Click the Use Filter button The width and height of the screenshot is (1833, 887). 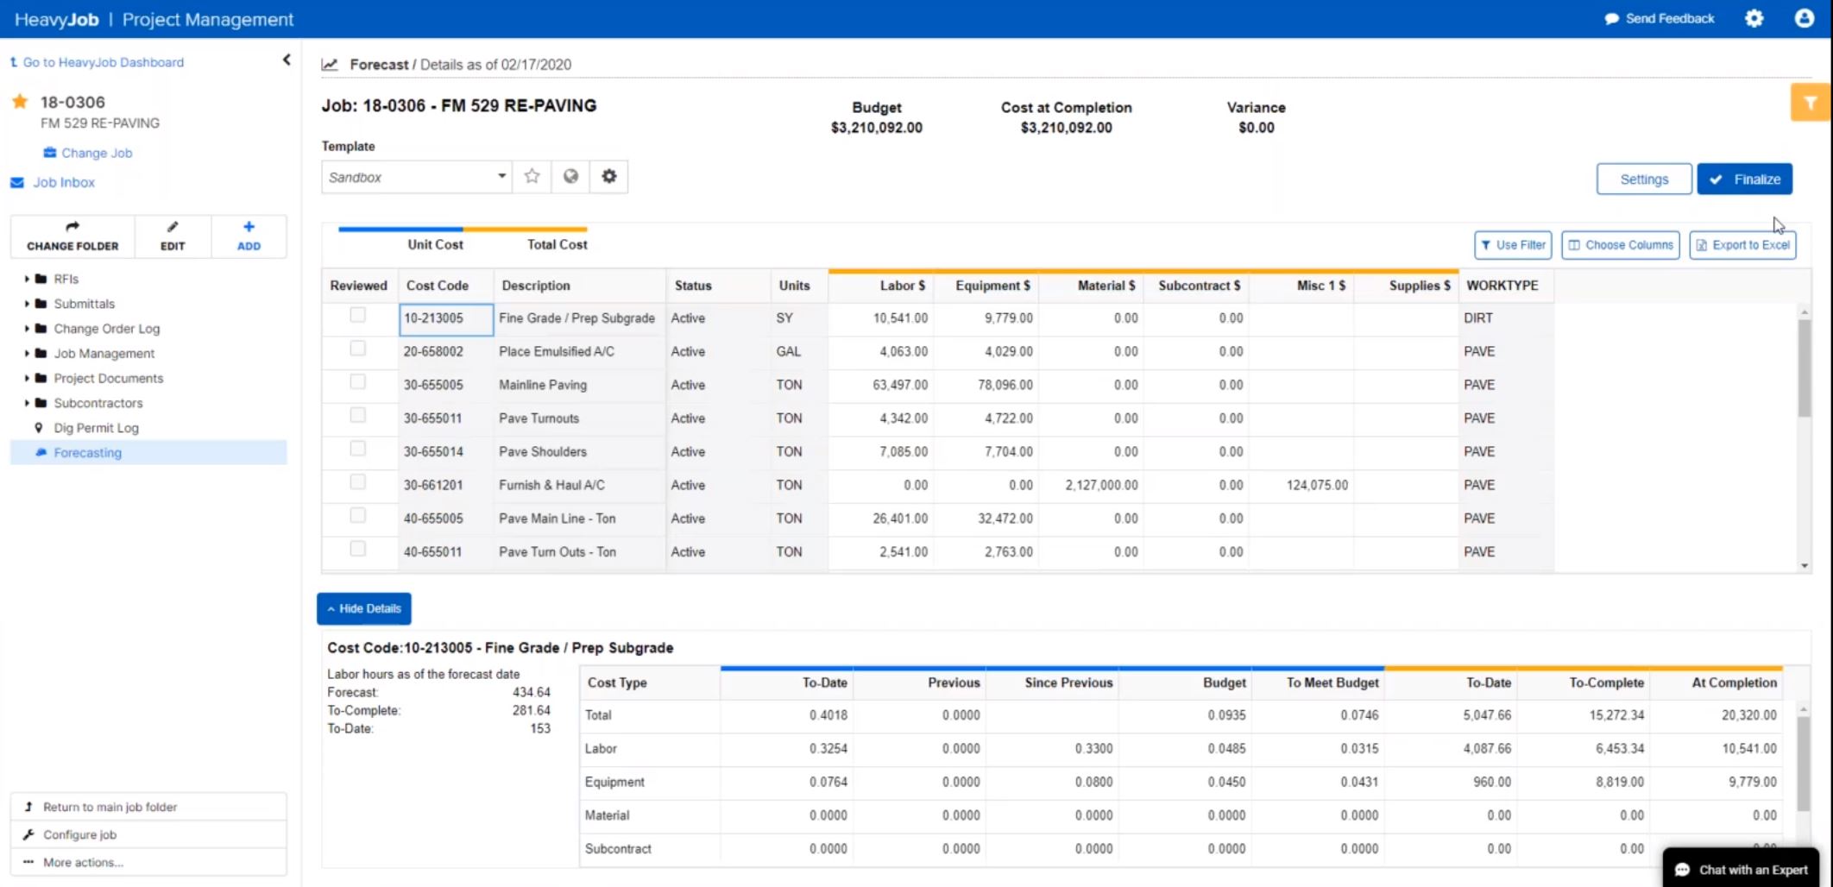[x=1513, y=245]
